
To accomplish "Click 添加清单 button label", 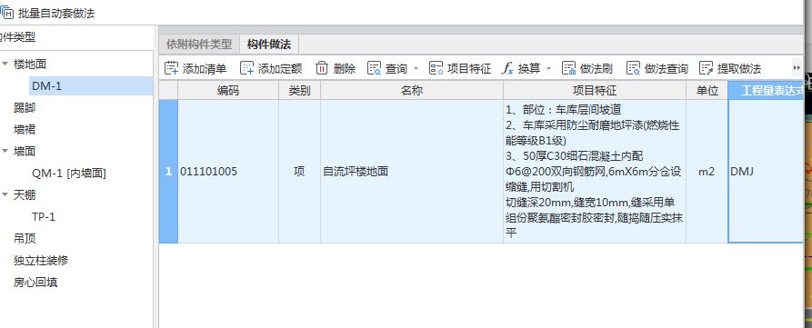I will tap(205, 69).
